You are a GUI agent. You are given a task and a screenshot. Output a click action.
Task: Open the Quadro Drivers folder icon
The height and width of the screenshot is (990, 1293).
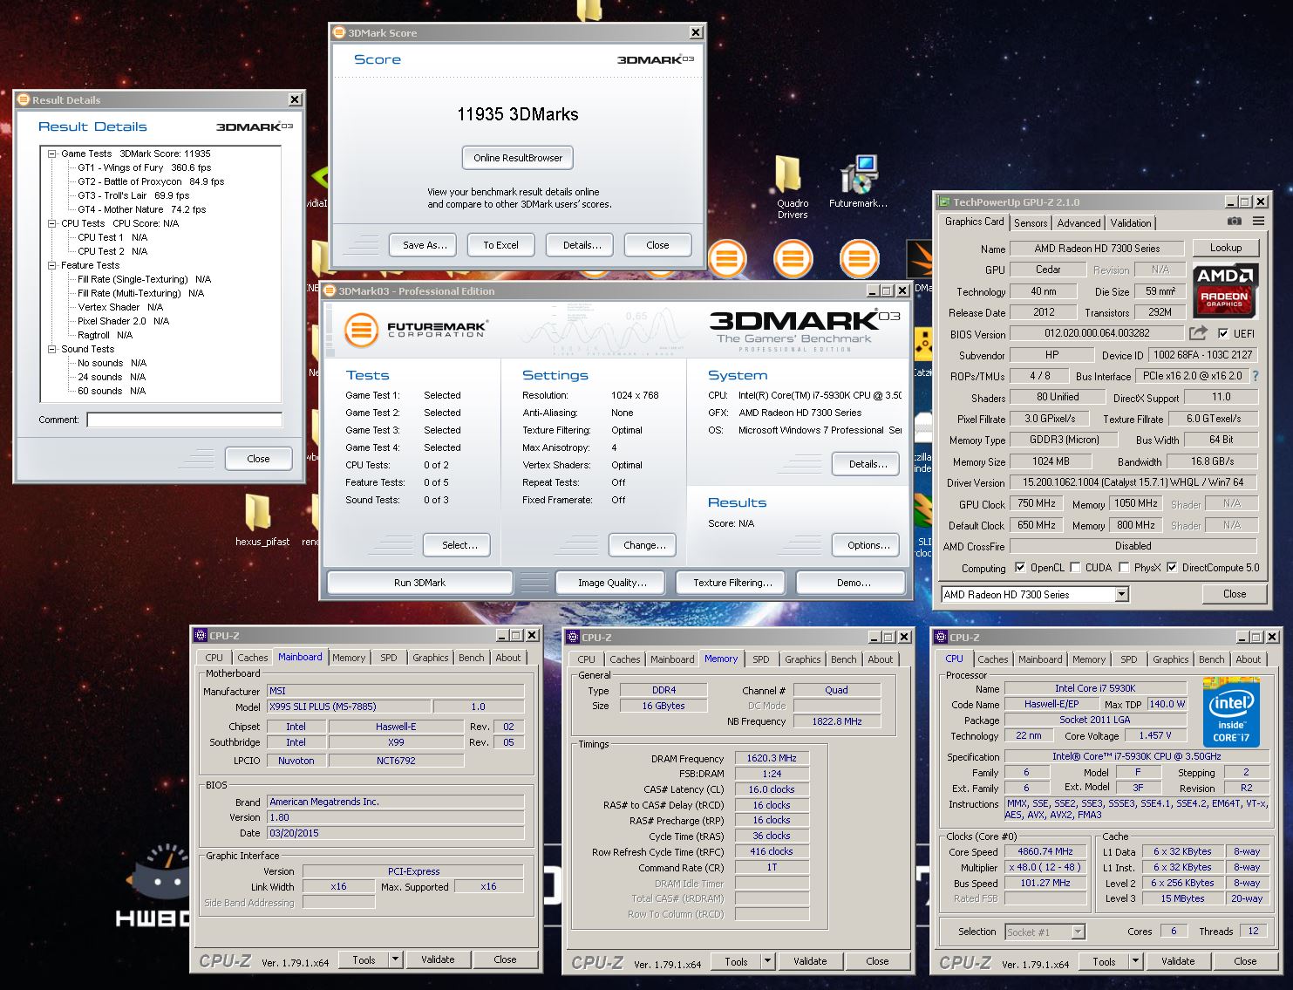coord(787,174)
